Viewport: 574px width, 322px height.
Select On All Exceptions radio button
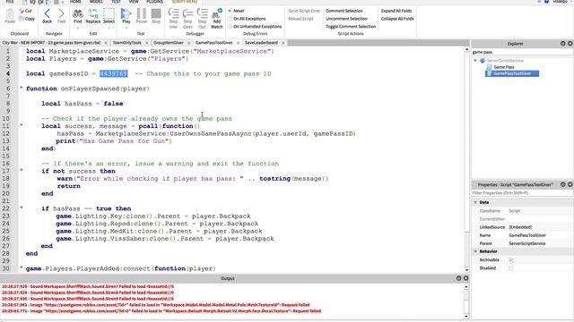[230, 19]
